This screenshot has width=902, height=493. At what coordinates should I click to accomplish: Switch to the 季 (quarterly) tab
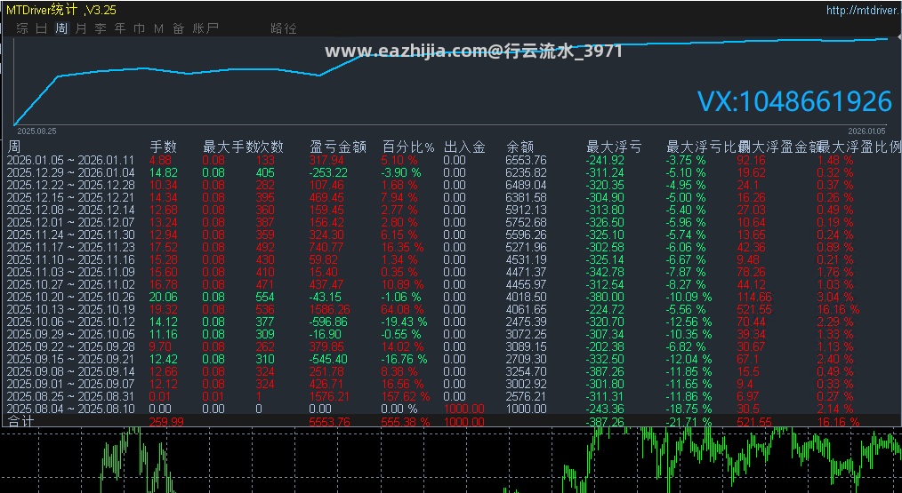(101, 28)
